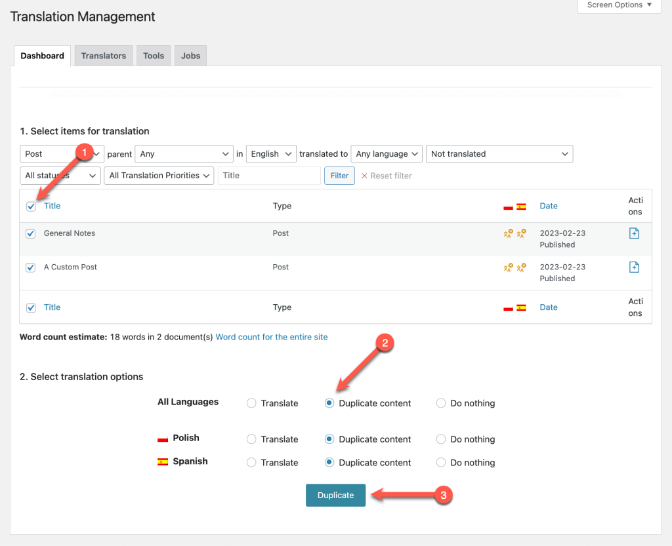Click the Spanish flag icon in table header
This screenshot has height=546, width=672.
coord(521,205)
